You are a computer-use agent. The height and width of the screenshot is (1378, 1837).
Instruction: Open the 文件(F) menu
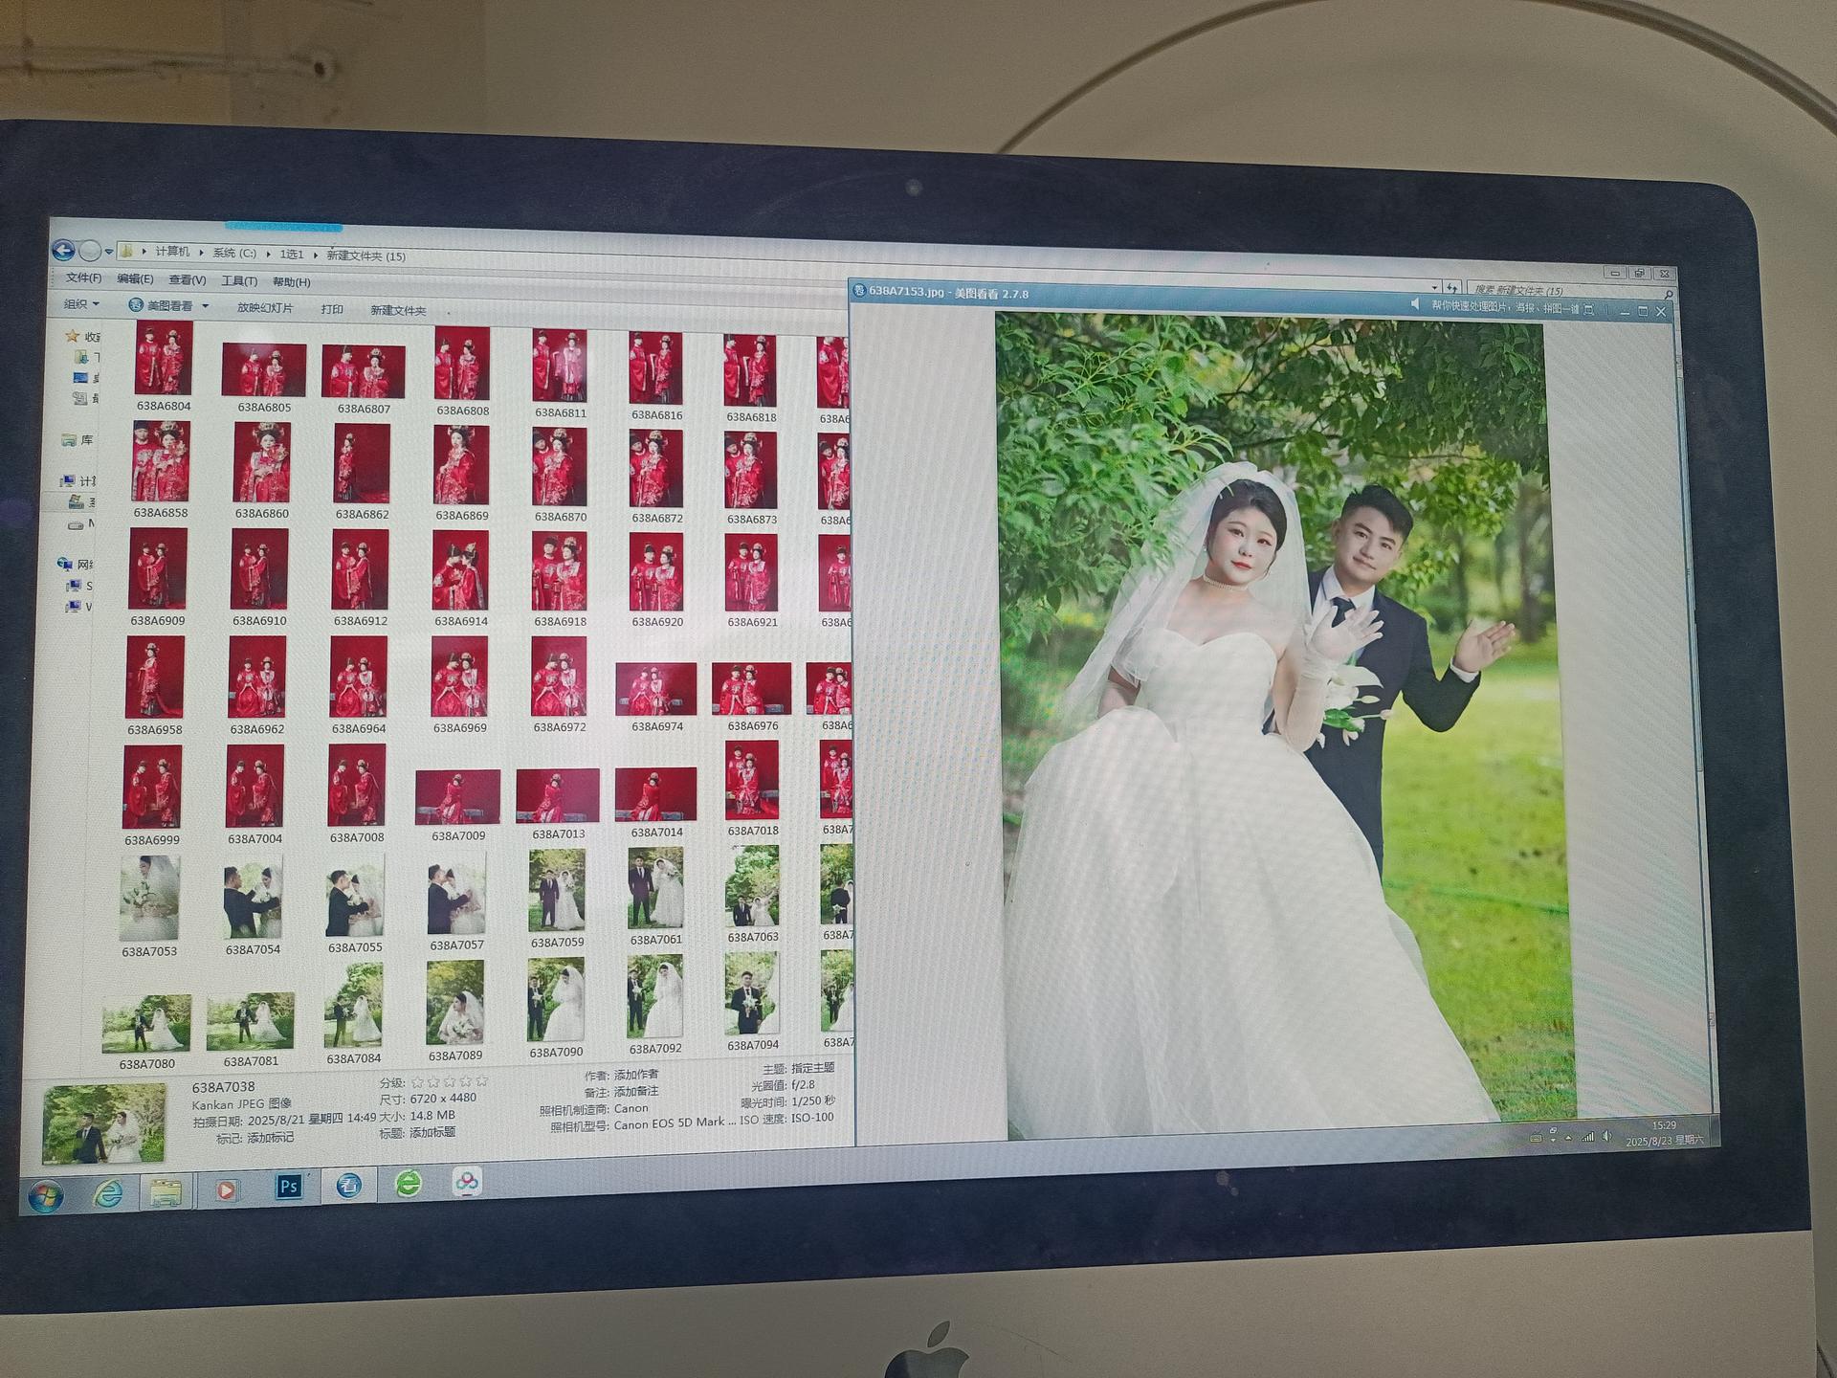pyautogui.click(x=83, y=278)
